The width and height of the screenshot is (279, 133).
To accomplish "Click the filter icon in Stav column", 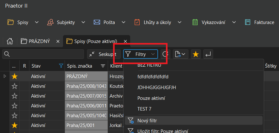I will point(61,66).
